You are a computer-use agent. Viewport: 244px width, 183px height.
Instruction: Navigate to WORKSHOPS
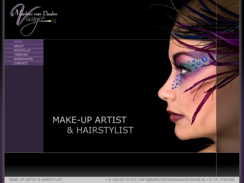23,59
